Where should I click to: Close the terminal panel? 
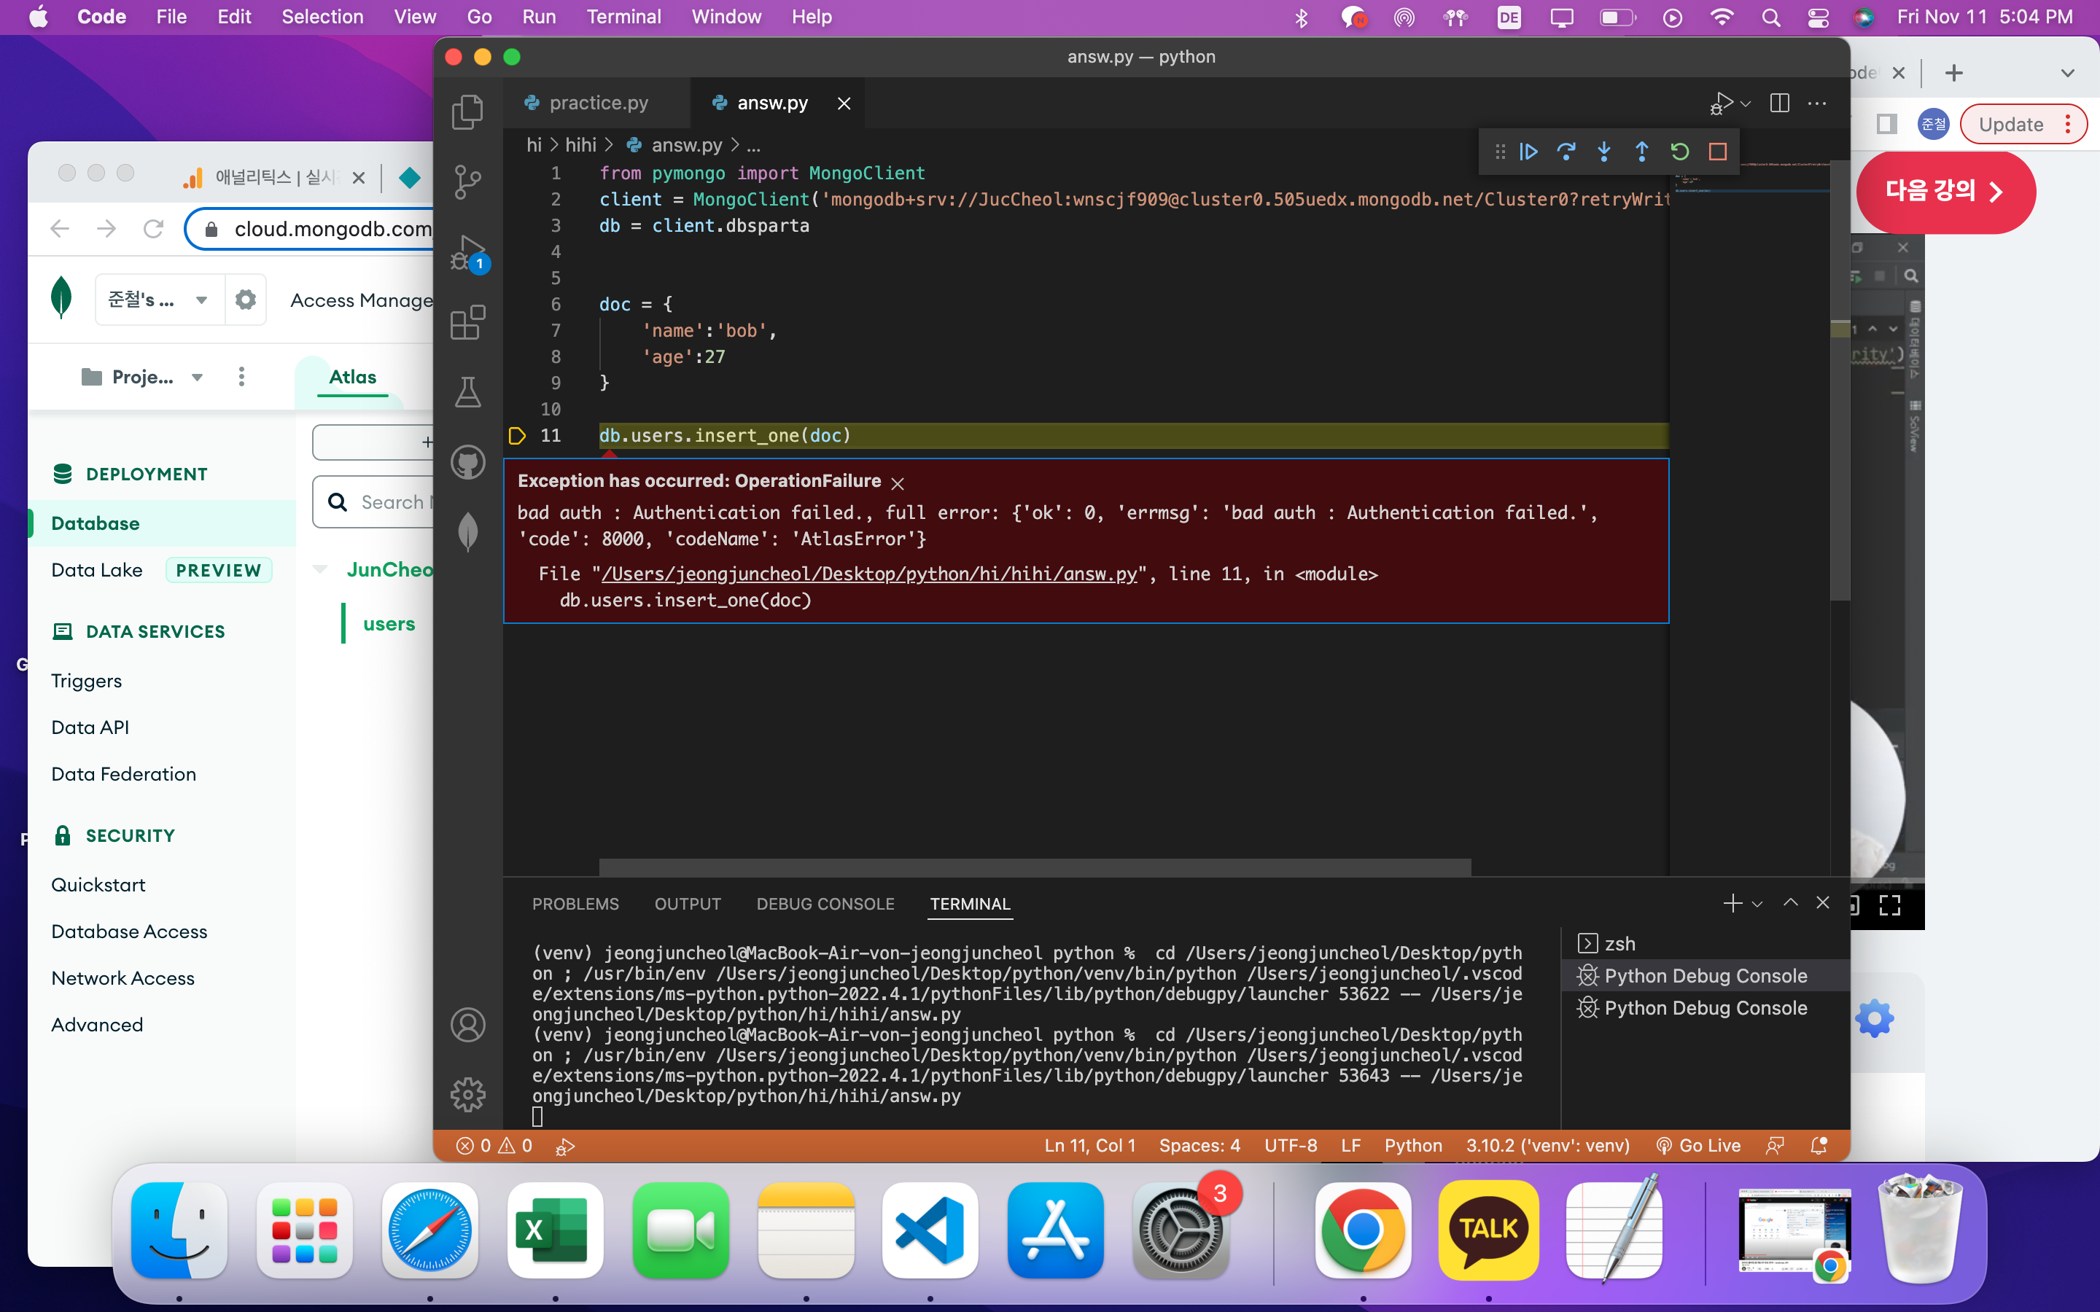tap(1822, 903)
